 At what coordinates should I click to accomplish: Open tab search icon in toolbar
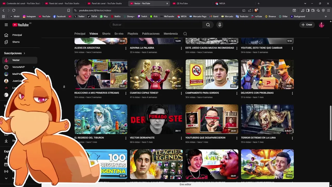coord(294,10)
